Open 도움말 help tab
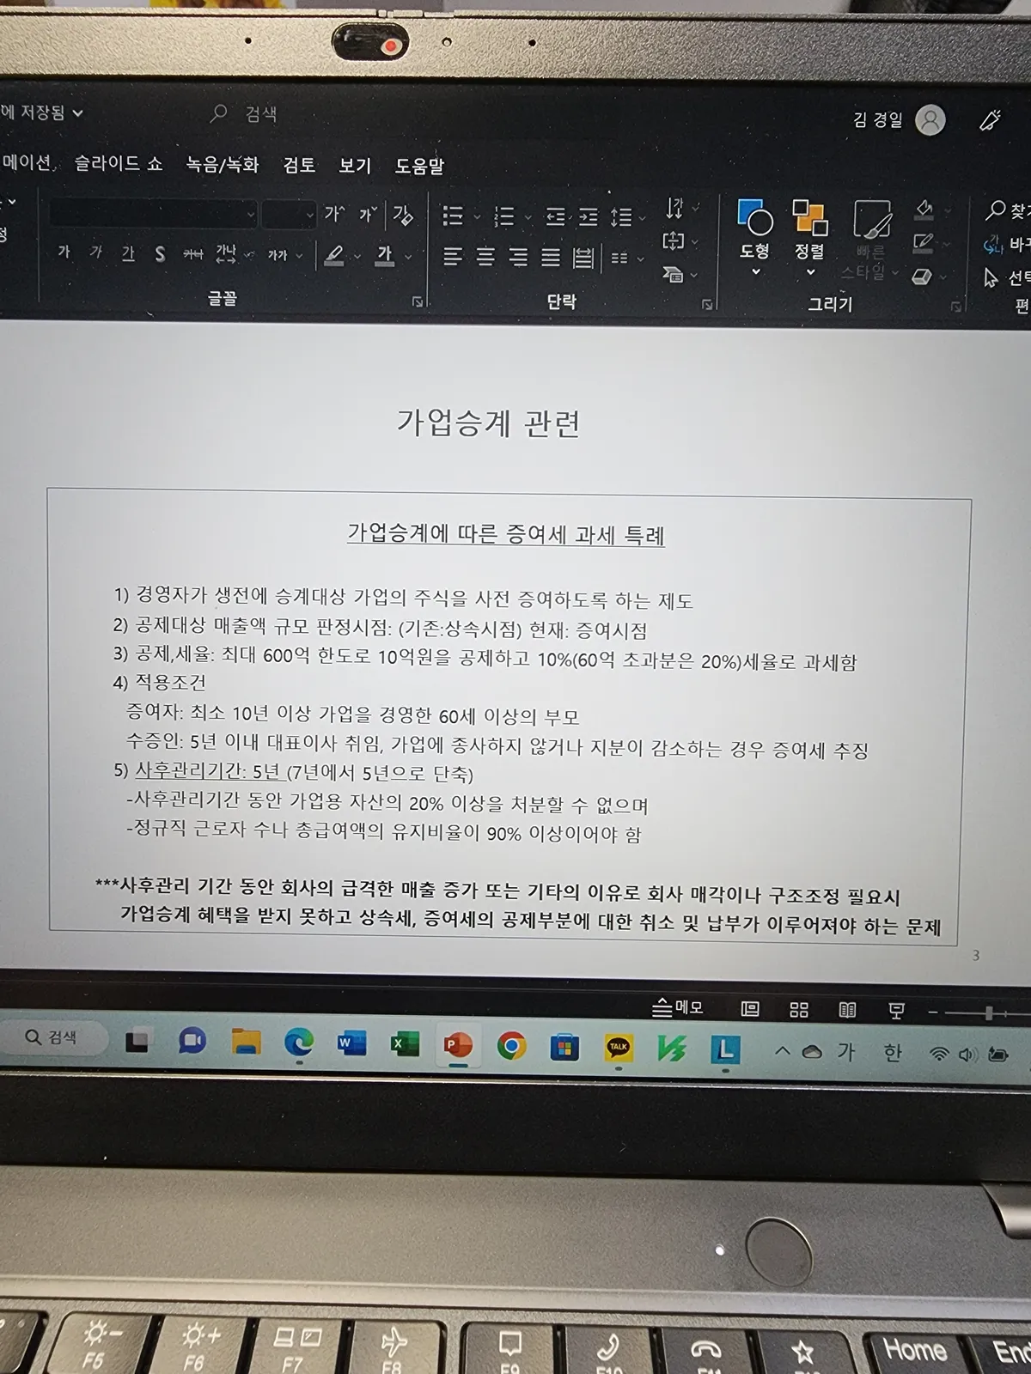 419,167
